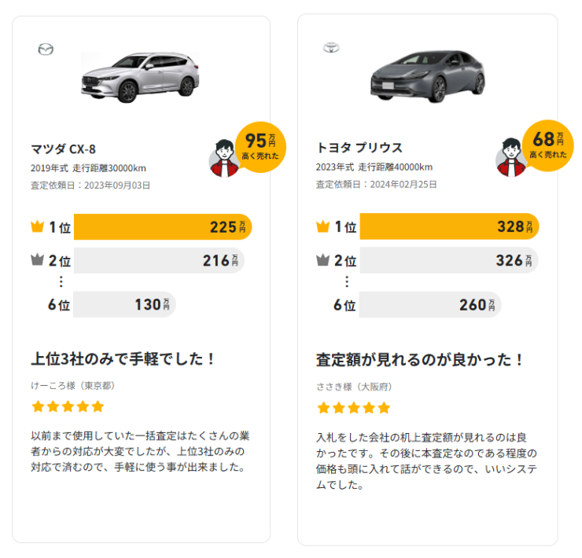
Task: Click the gray crown beside Mazda 2位
Action: coord(37,260)
